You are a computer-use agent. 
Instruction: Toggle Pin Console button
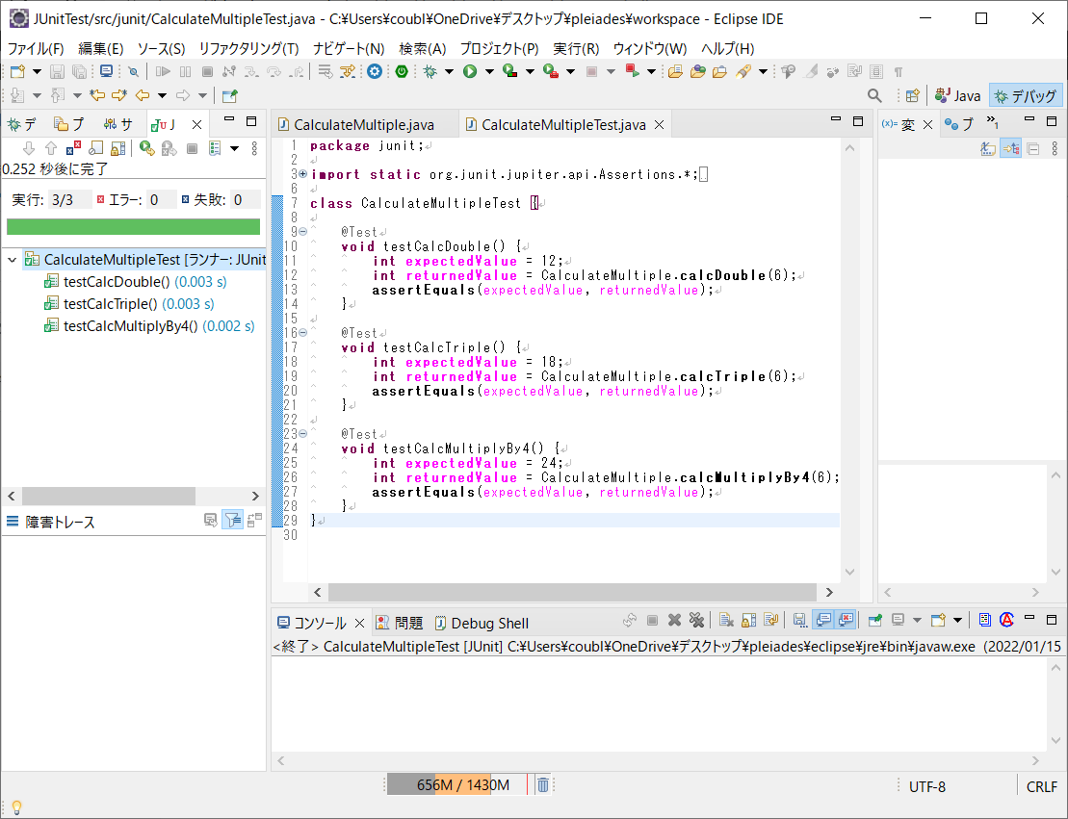tap(874, 620)
